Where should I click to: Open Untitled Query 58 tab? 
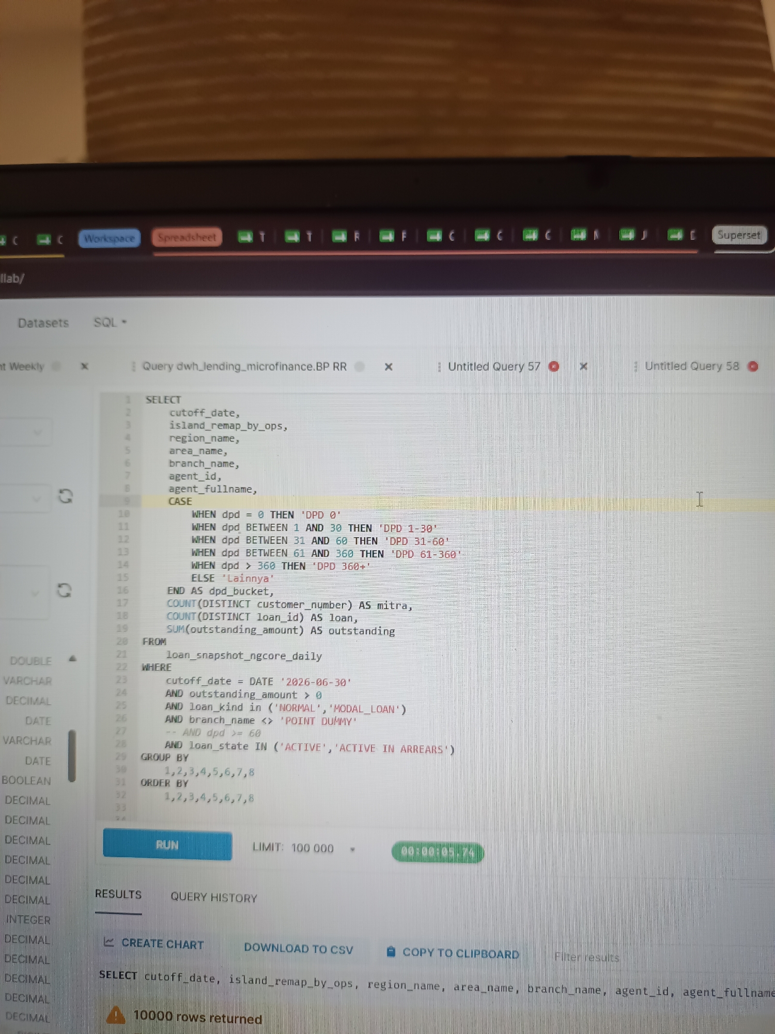[x=692, y=366]
